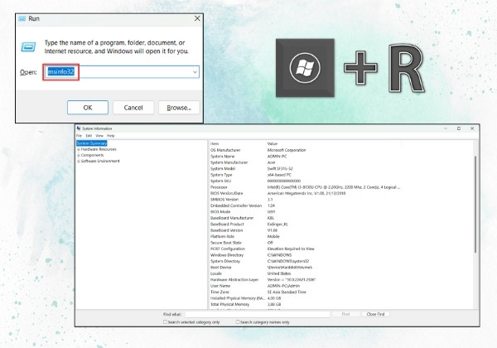497x348 pixels.
Task: Select the 'BaseBoard Product' row
Action: click(x=341, y=224)
